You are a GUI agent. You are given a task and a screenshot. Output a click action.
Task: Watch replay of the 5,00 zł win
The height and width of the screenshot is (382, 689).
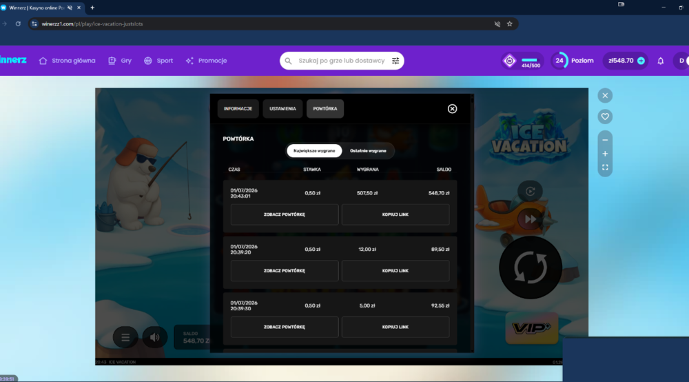(285, 327)
